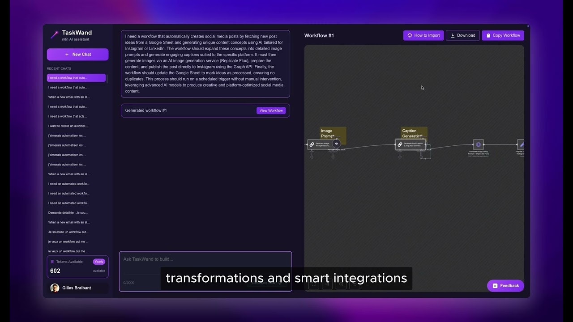Click the 0/2000 character counter

129,283
